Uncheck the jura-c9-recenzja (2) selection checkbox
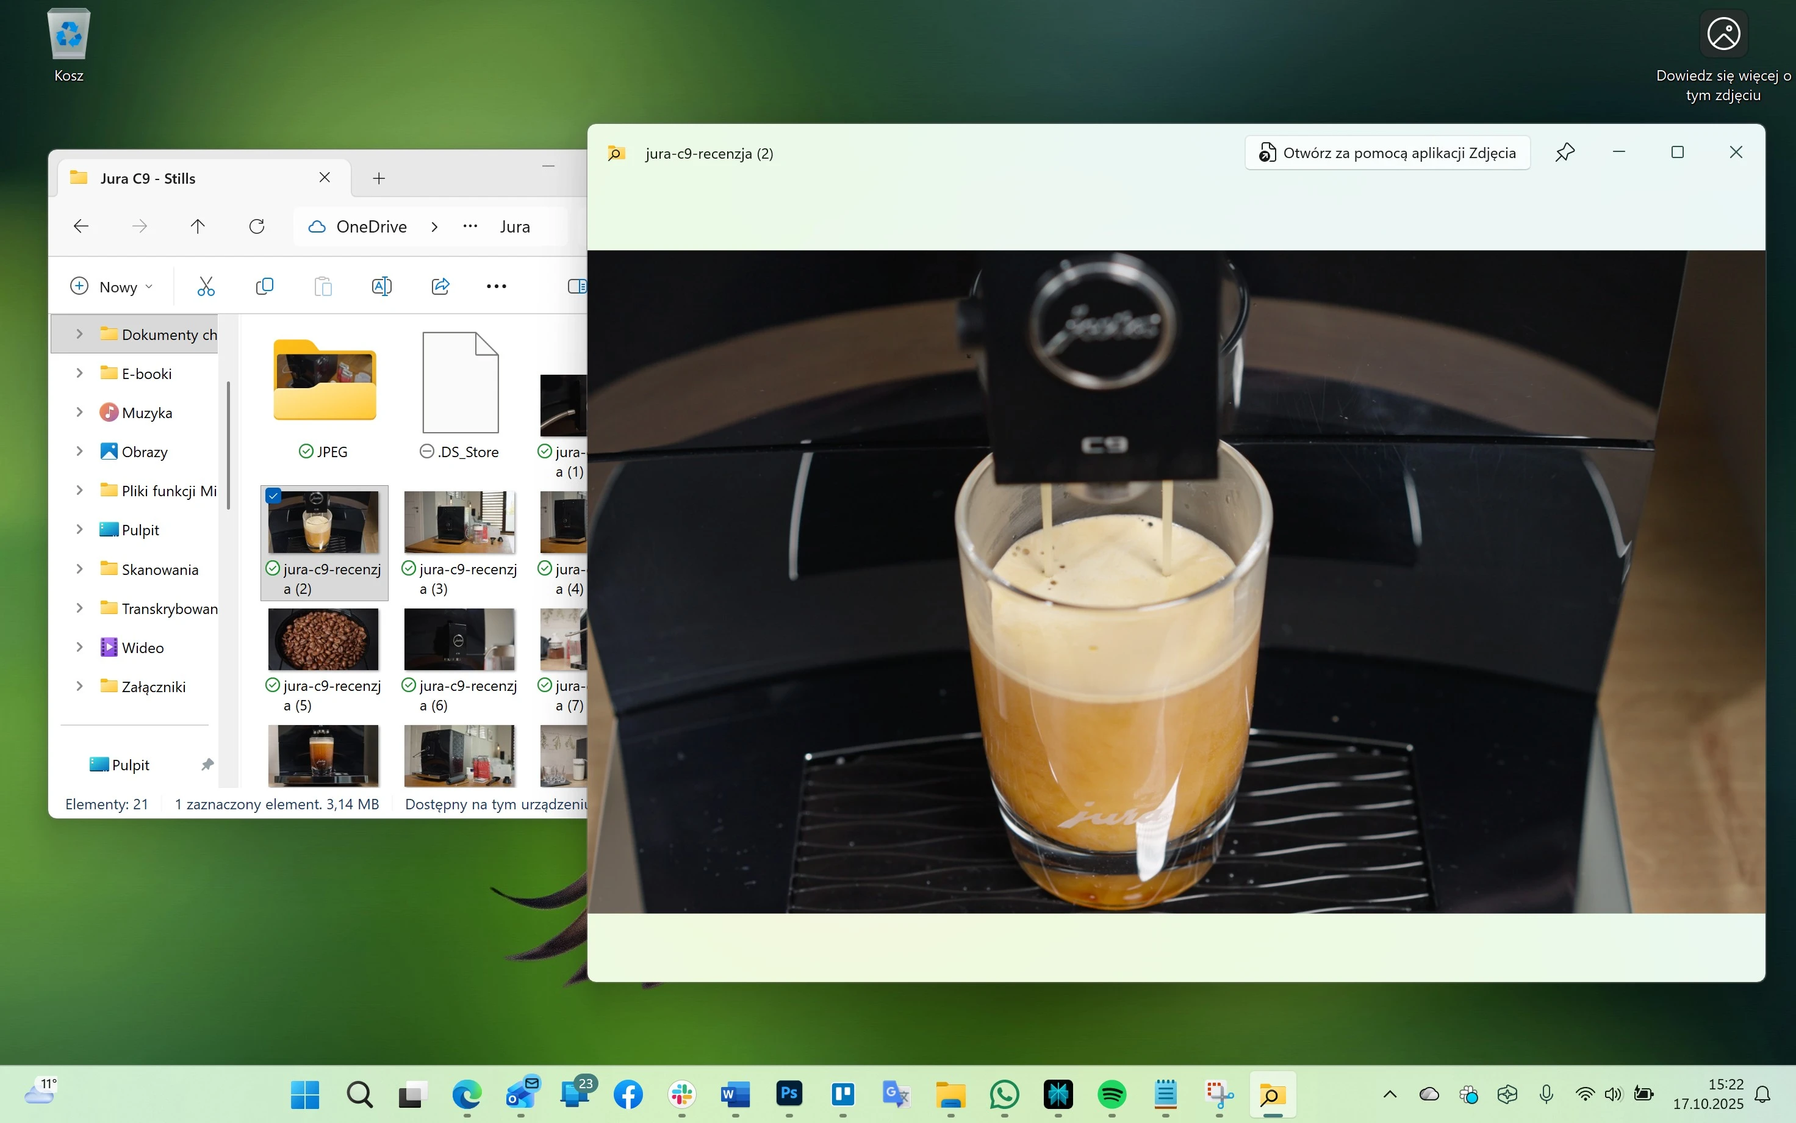 (x=274, y=496)
